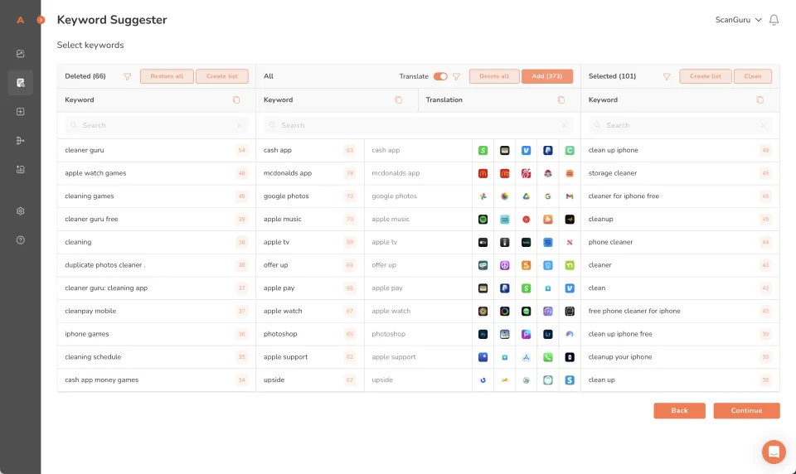The width and height of the screenshot is (796, 474).
Task: Click last app icon in google photos row
Action: pyautogui.click(x=570, y=196)
